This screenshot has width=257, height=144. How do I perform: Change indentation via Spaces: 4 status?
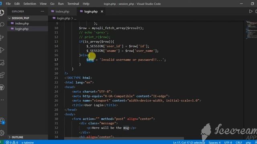[214, 142]
